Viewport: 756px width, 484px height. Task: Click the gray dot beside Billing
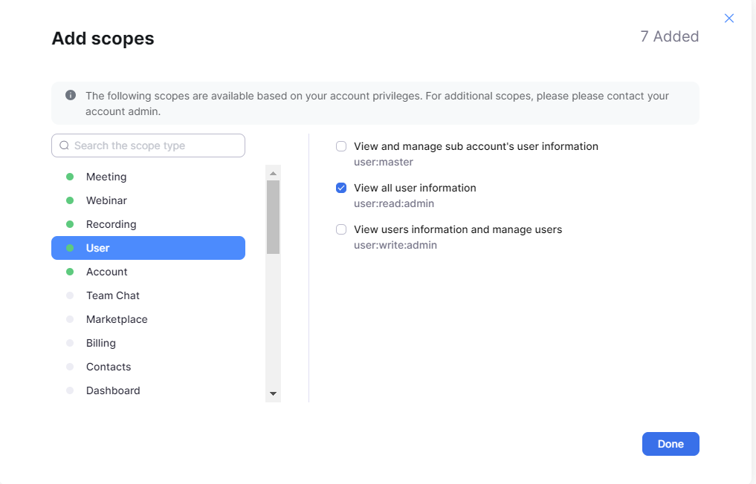click(70, 343)
